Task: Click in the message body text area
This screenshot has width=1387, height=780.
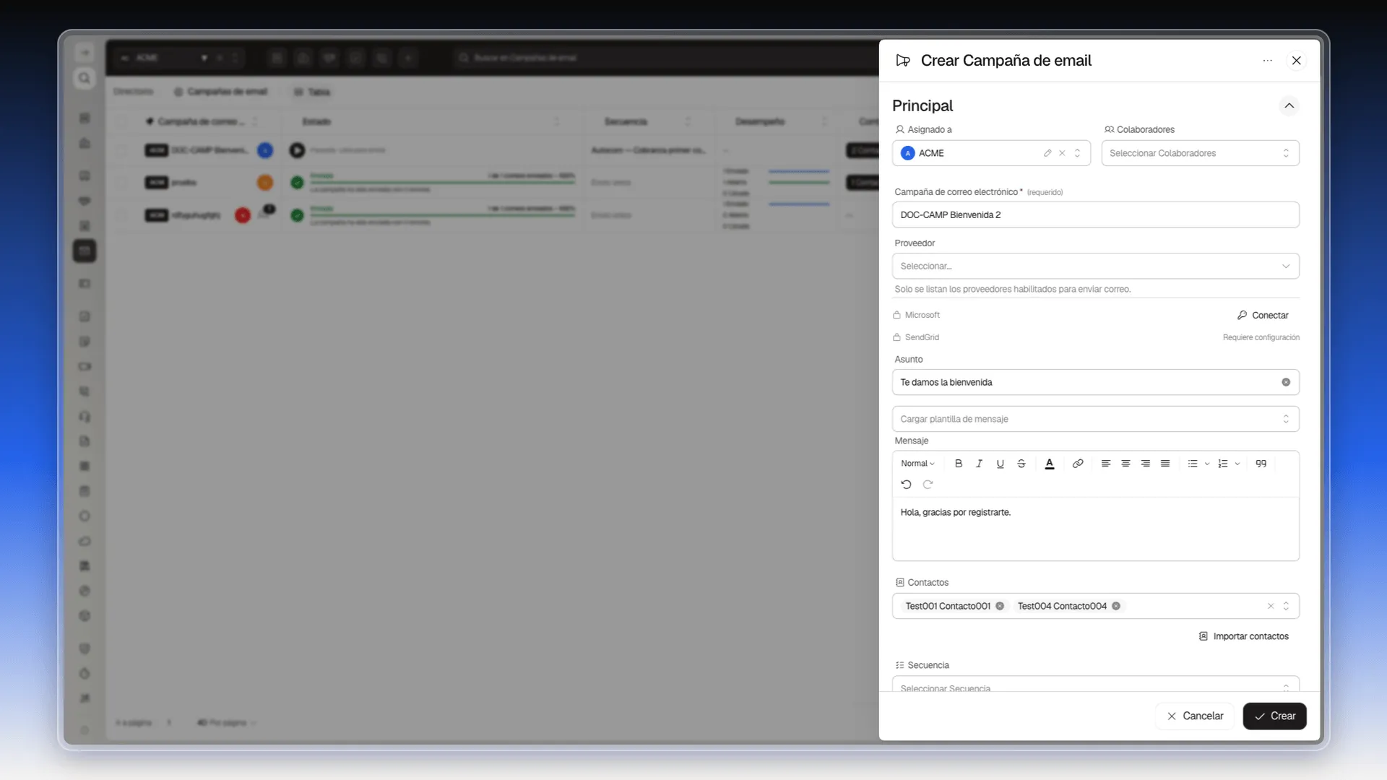Action: click(1096, 529)
